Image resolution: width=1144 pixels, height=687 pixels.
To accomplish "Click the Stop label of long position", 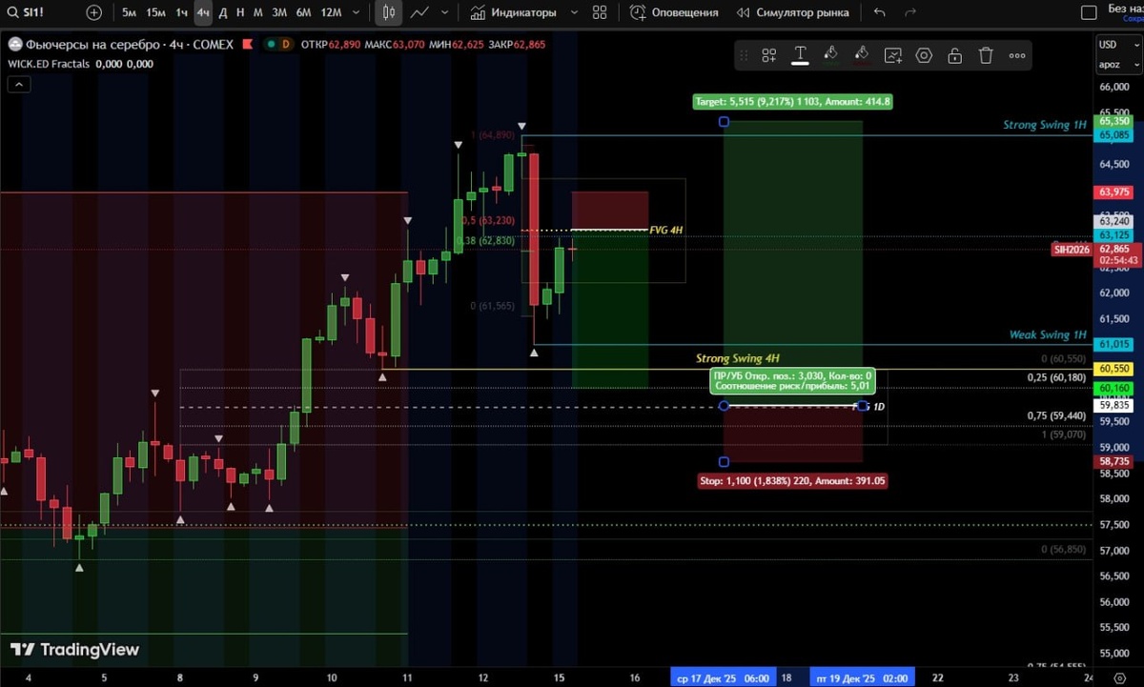I will pos(793,481).
